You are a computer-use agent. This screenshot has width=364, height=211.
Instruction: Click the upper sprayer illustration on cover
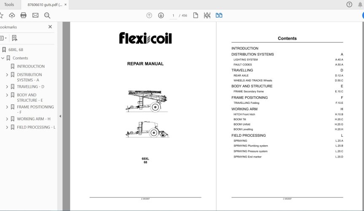coord(147,101)
